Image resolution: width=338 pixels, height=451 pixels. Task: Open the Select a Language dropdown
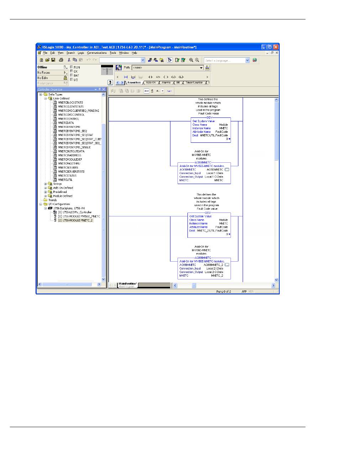coord(248,61)
